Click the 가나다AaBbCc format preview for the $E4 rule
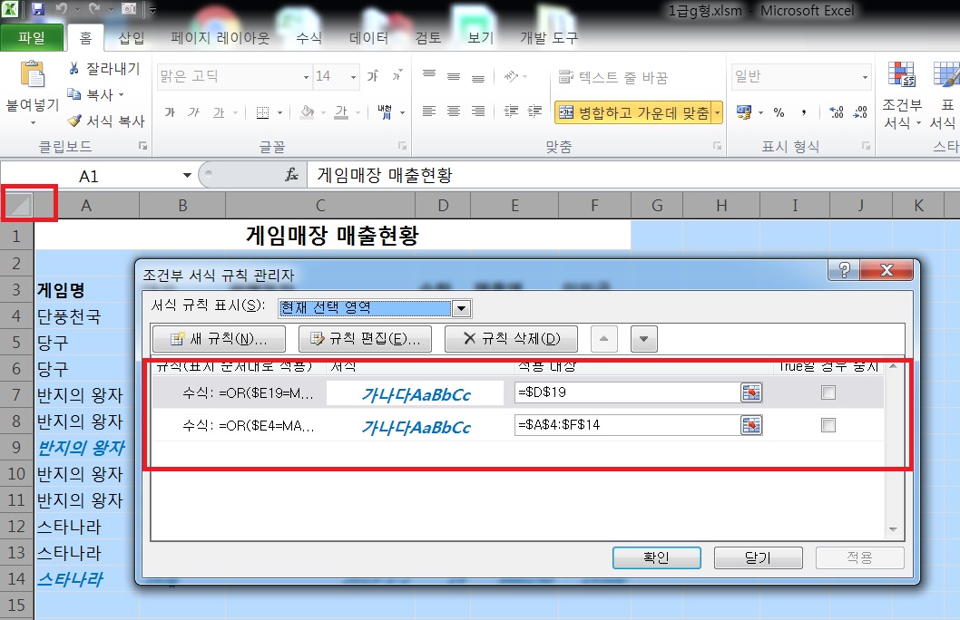960x620 pixels. (415, 426)
